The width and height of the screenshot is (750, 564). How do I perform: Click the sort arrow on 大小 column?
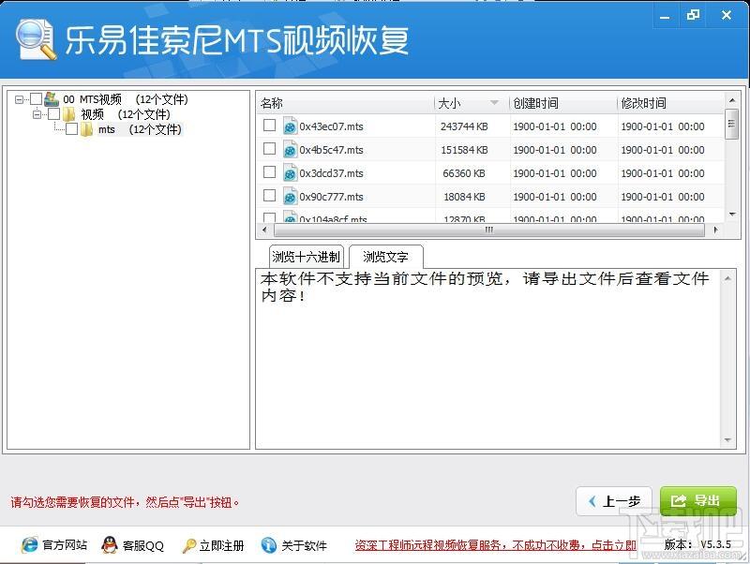(x=495, y=102)
